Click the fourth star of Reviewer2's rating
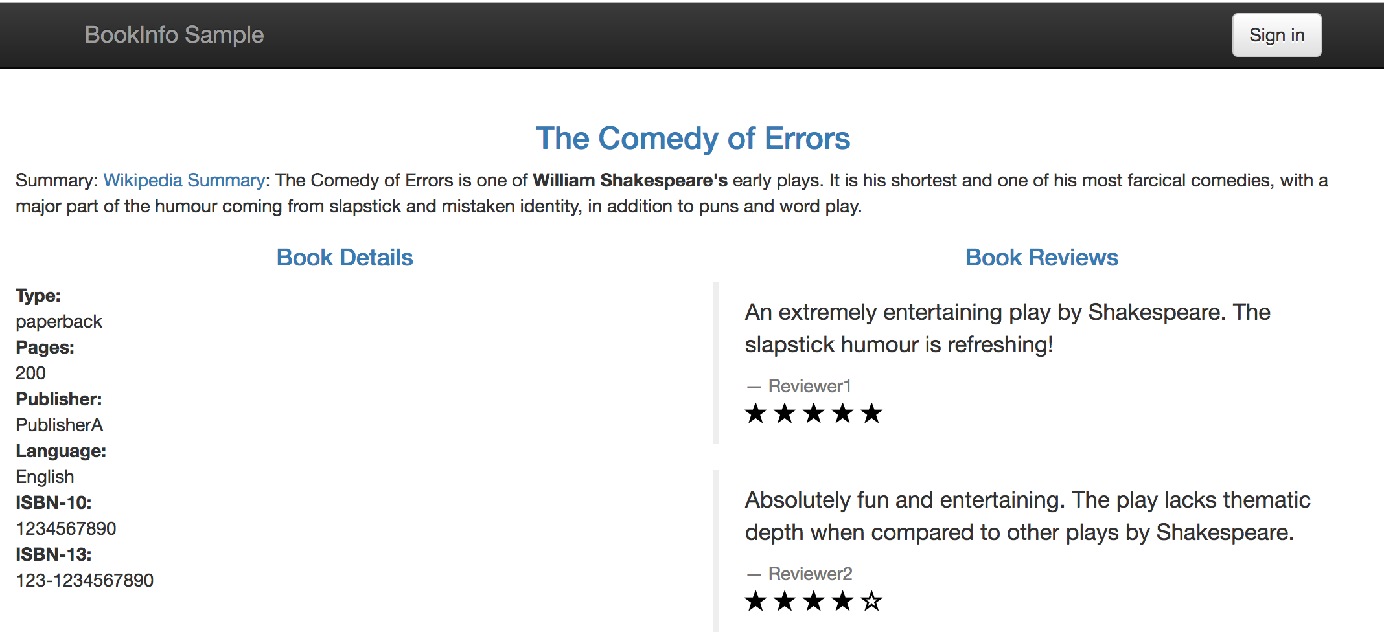1384x641 pixels. pos(842,601)
